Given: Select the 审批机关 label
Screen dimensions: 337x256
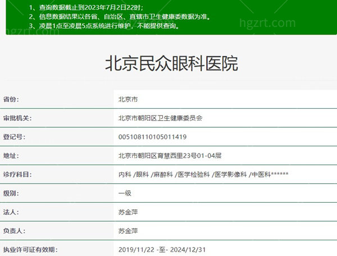Looking at the screenshot, I should (17, 118).
